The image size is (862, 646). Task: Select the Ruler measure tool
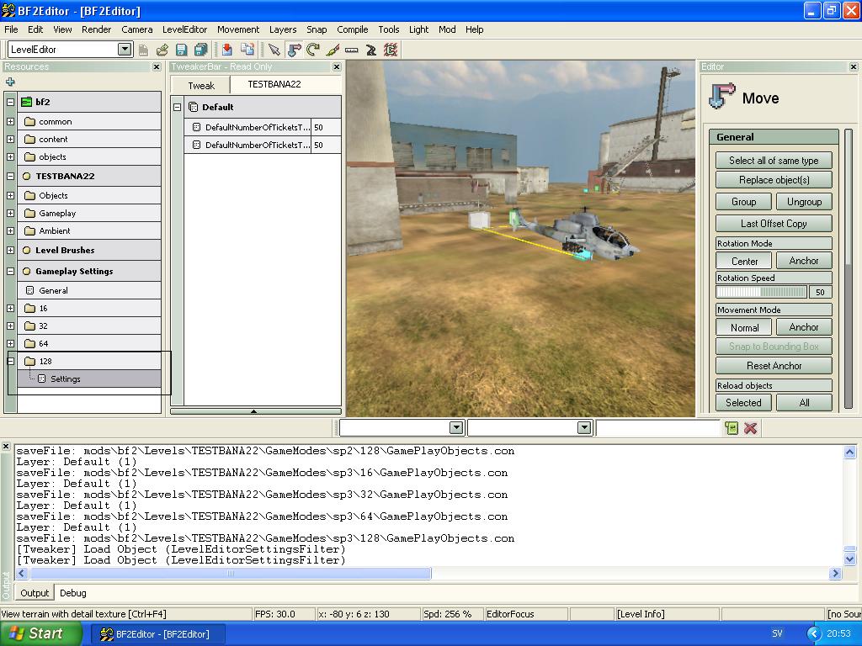pos(351,50)
